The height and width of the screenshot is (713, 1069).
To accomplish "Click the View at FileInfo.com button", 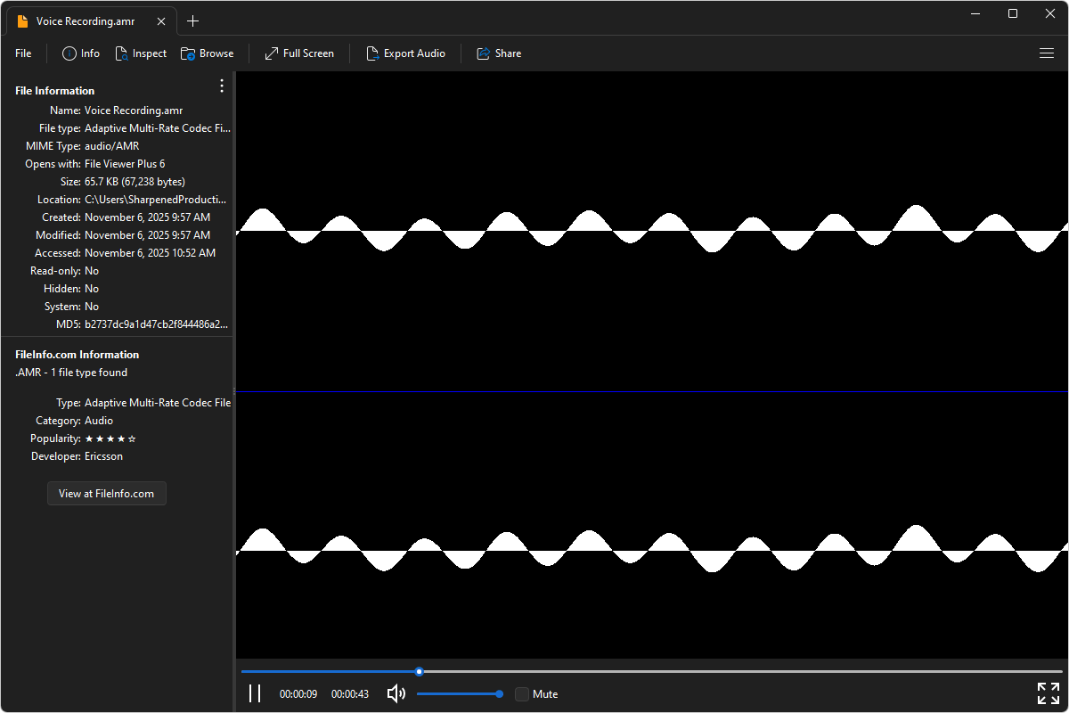I will 106,493.
